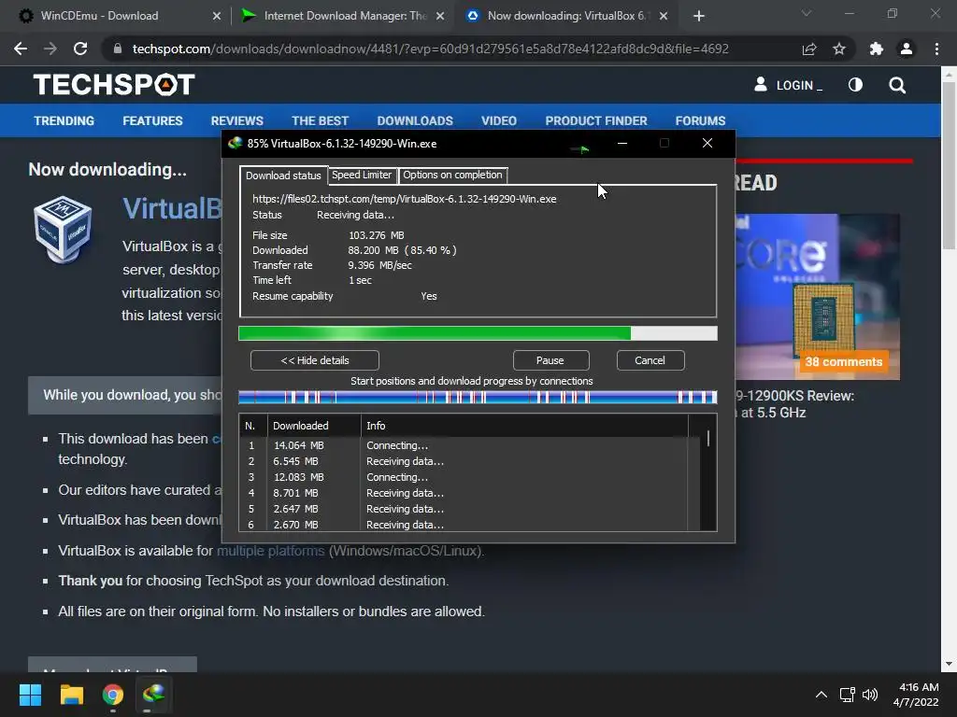Select connection row 6 with 2.670 MB
957x717 pixels.
(469, 525)
